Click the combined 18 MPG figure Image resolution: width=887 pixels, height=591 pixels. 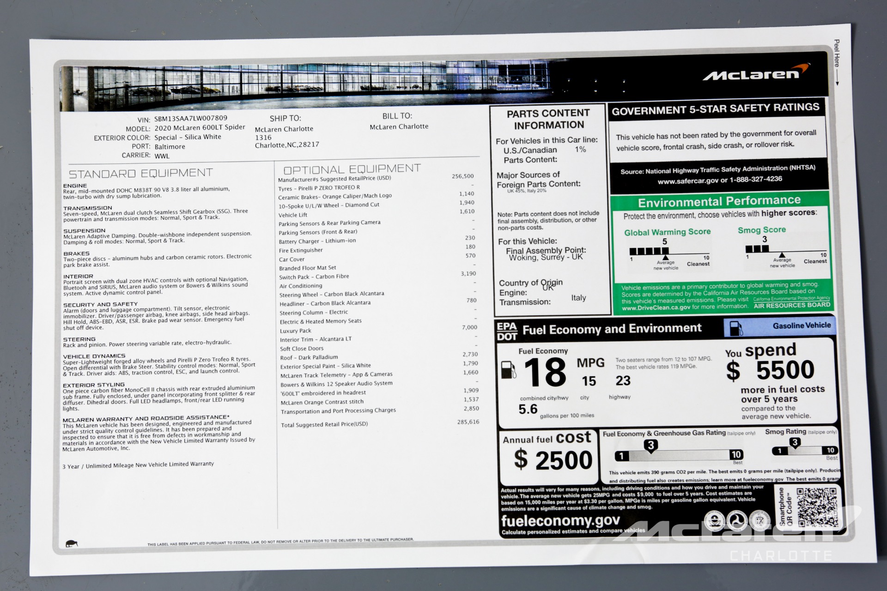coord(545,372)
